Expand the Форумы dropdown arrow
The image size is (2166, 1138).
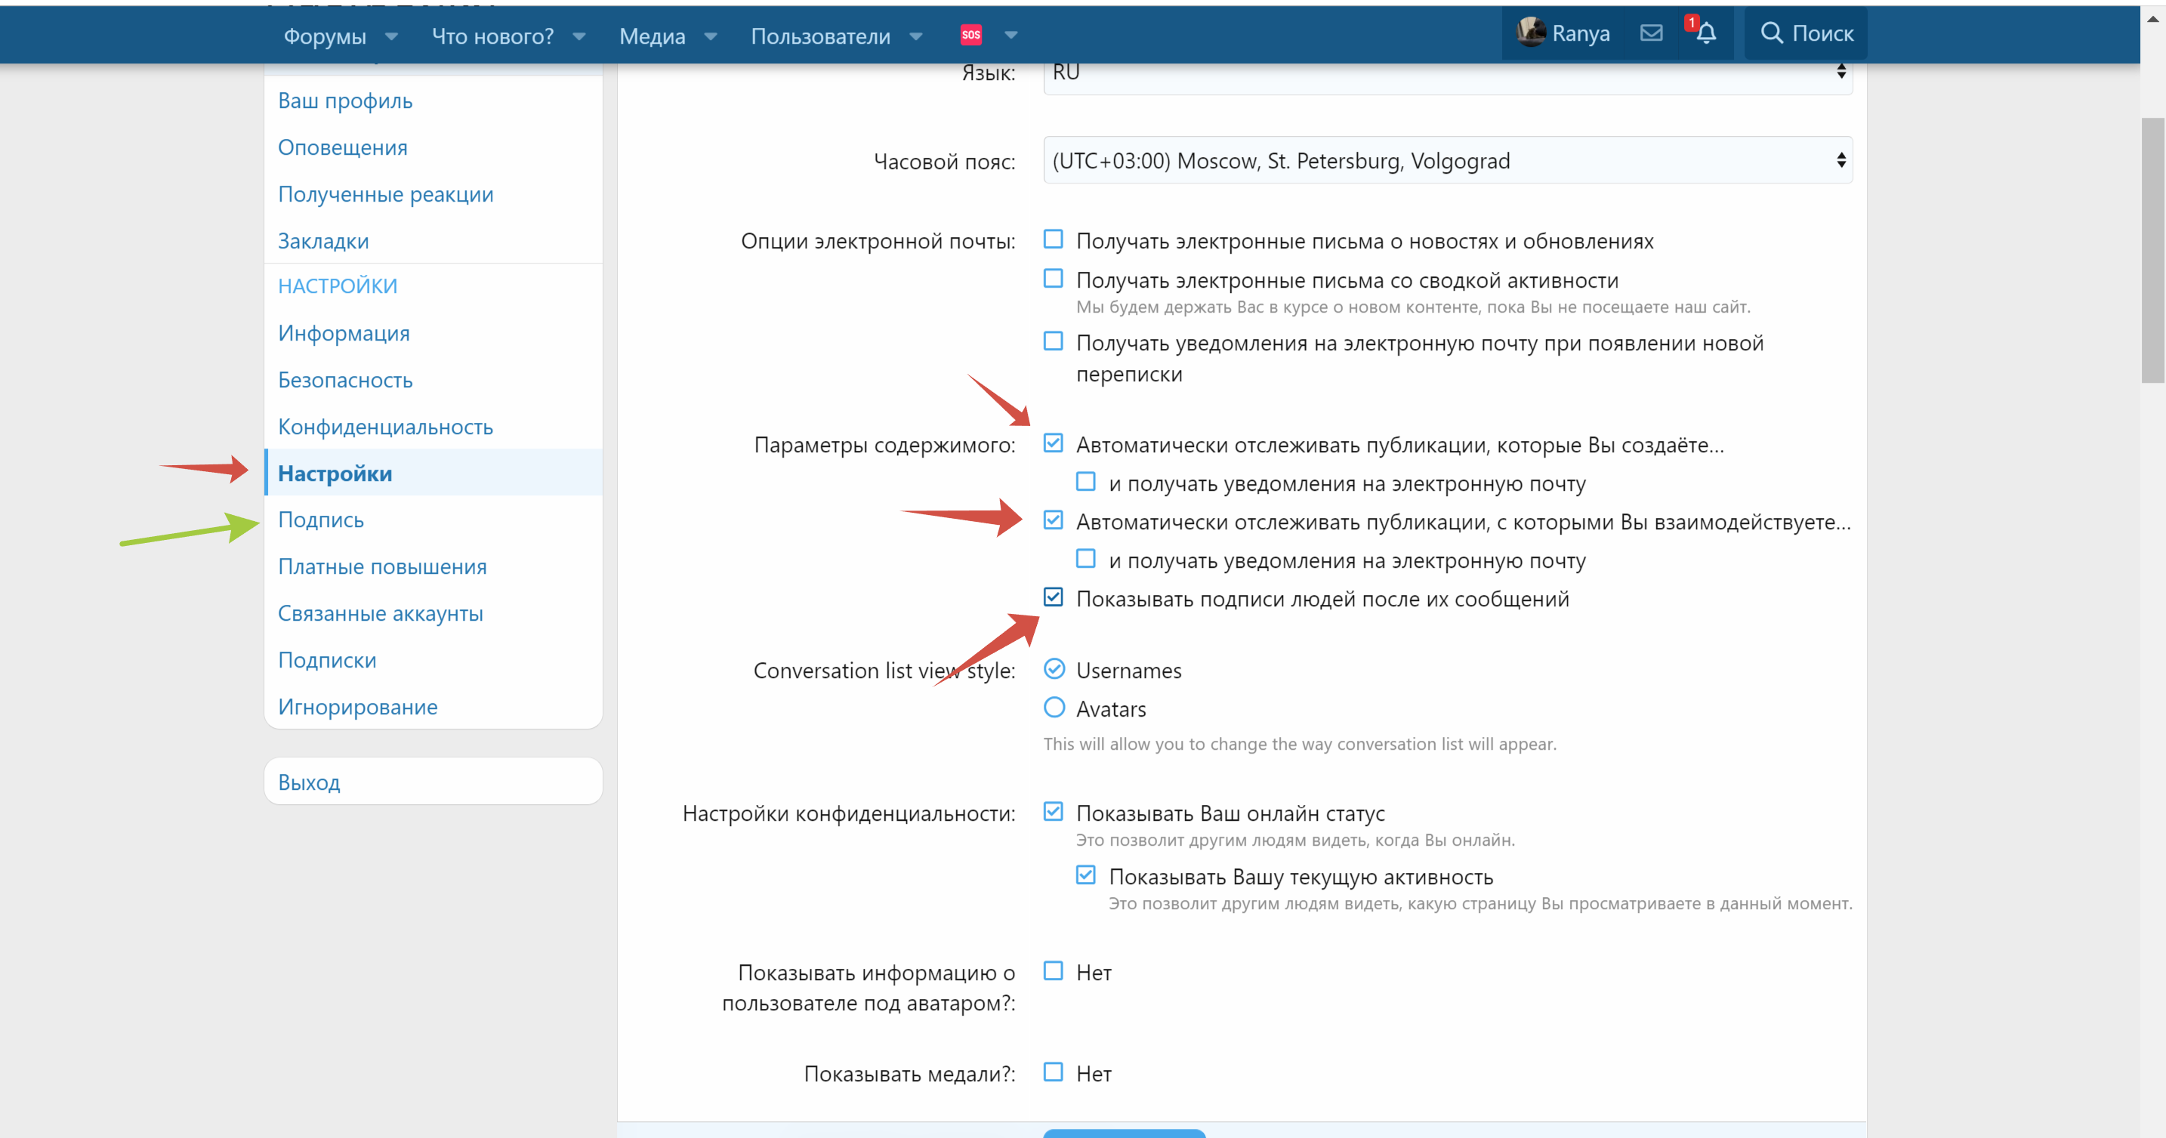(x=391, y=36)
